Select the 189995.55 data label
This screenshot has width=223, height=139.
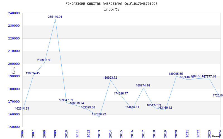tap(176, 74)
